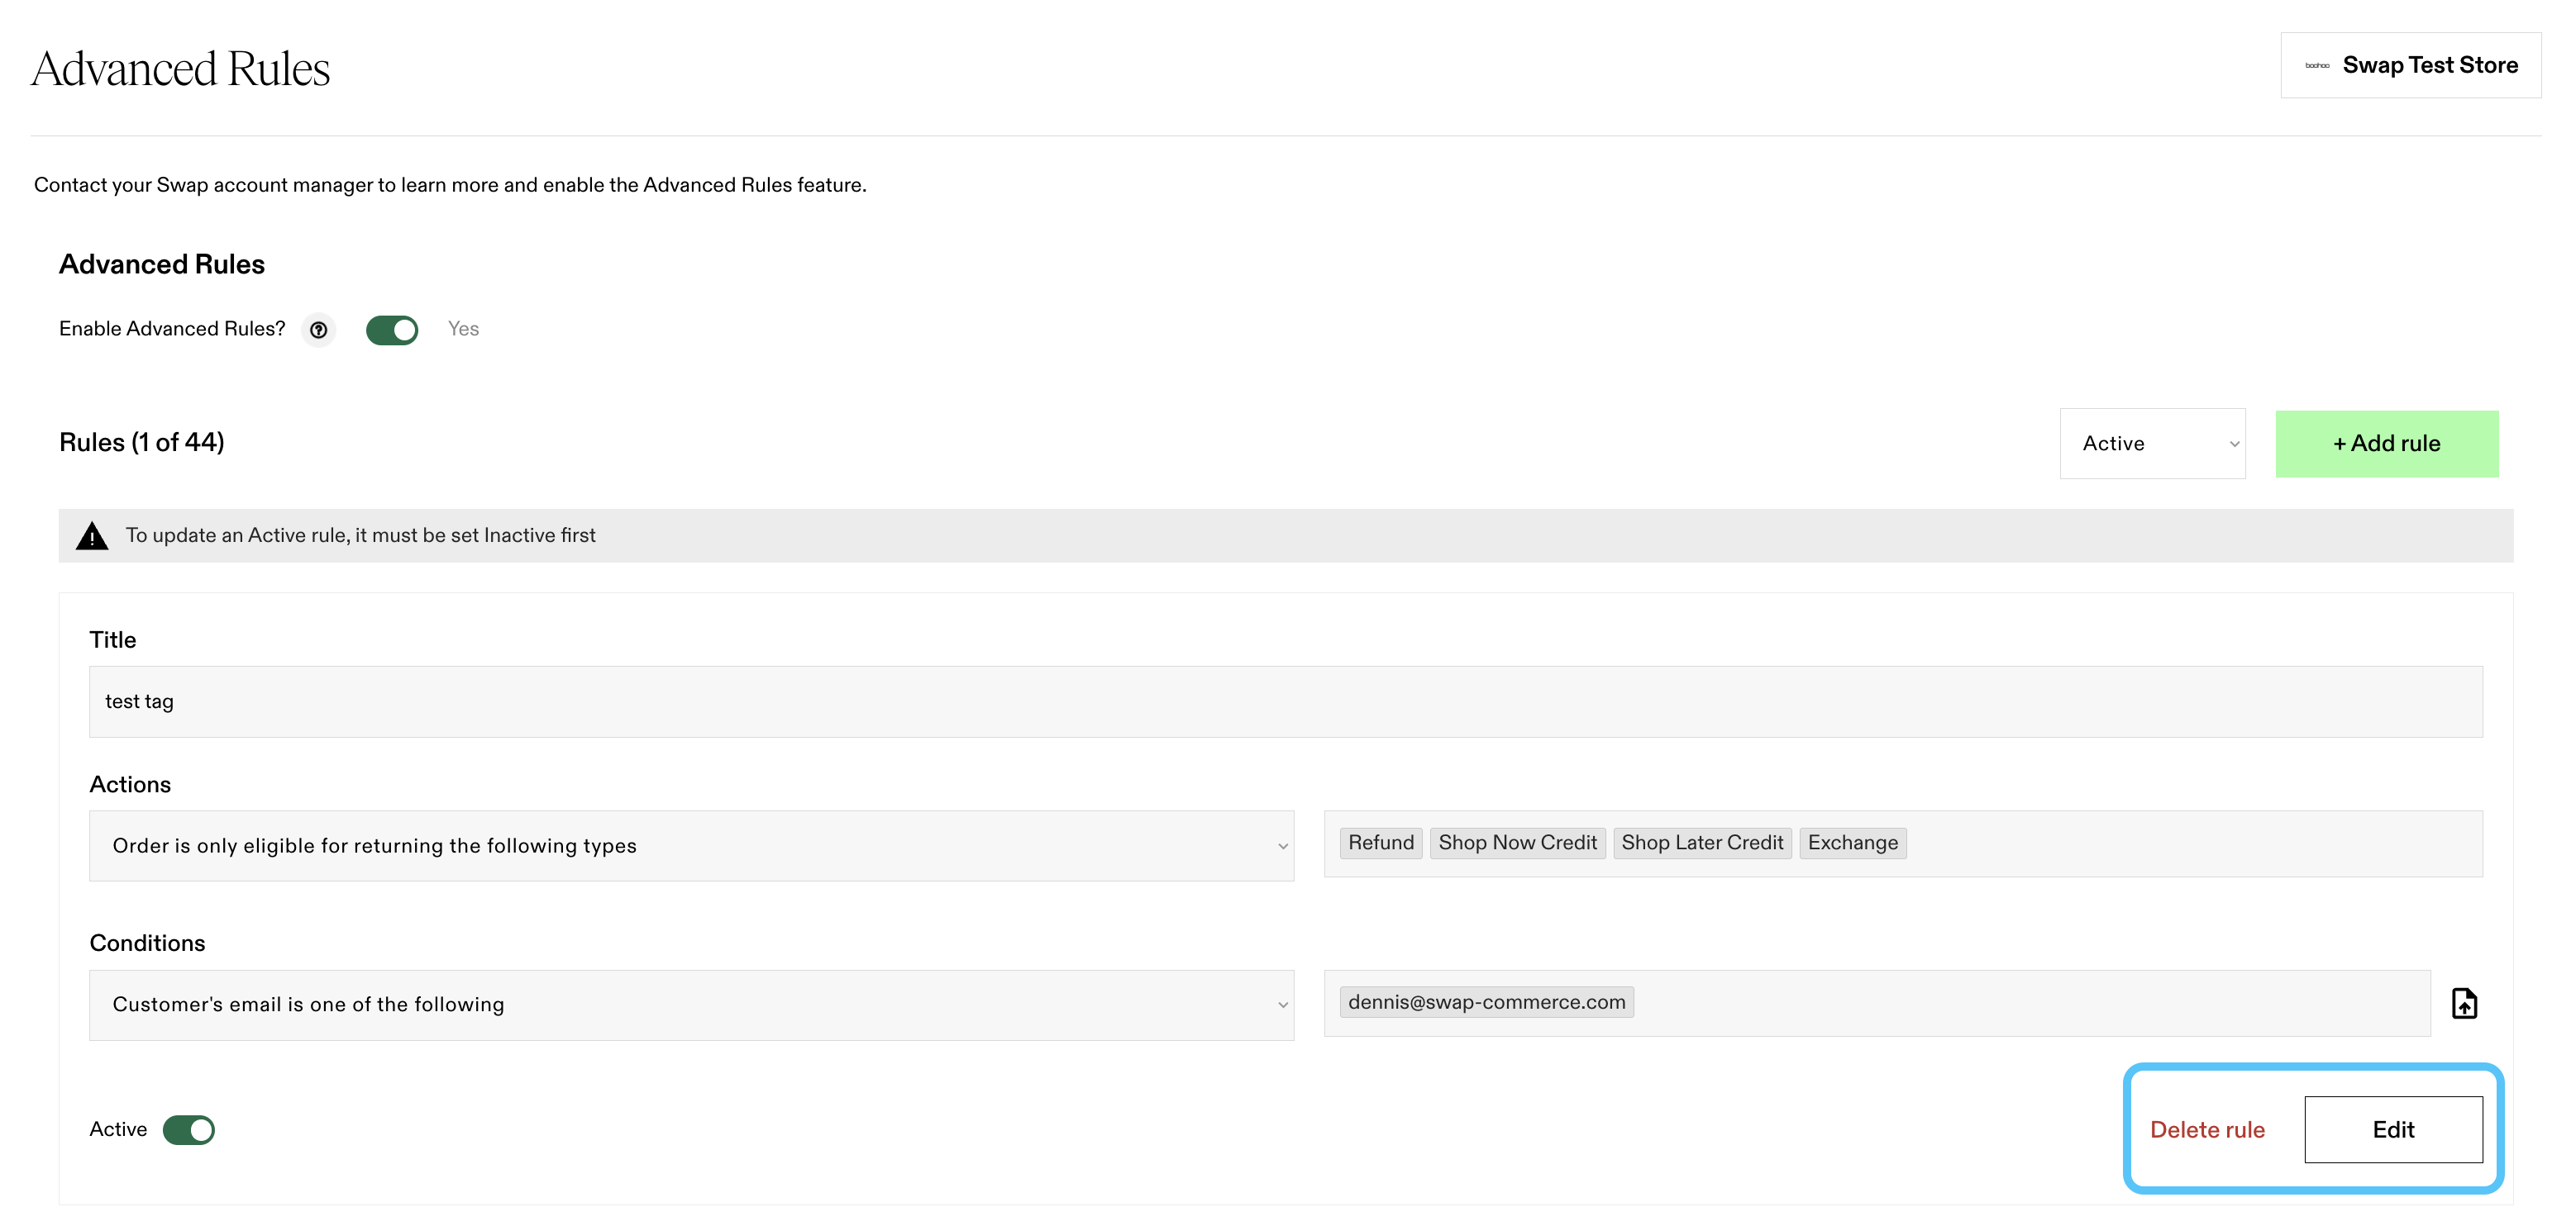Screen dimensions: 2576x1226
Task: Click the Advanced Rules page title
Action: [x=180, y=68]
